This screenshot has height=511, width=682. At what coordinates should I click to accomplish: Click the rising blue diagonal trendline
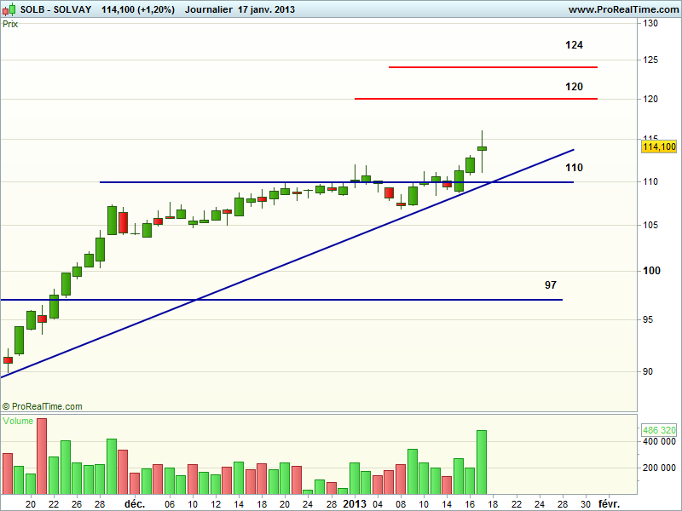tap(256, 274)
